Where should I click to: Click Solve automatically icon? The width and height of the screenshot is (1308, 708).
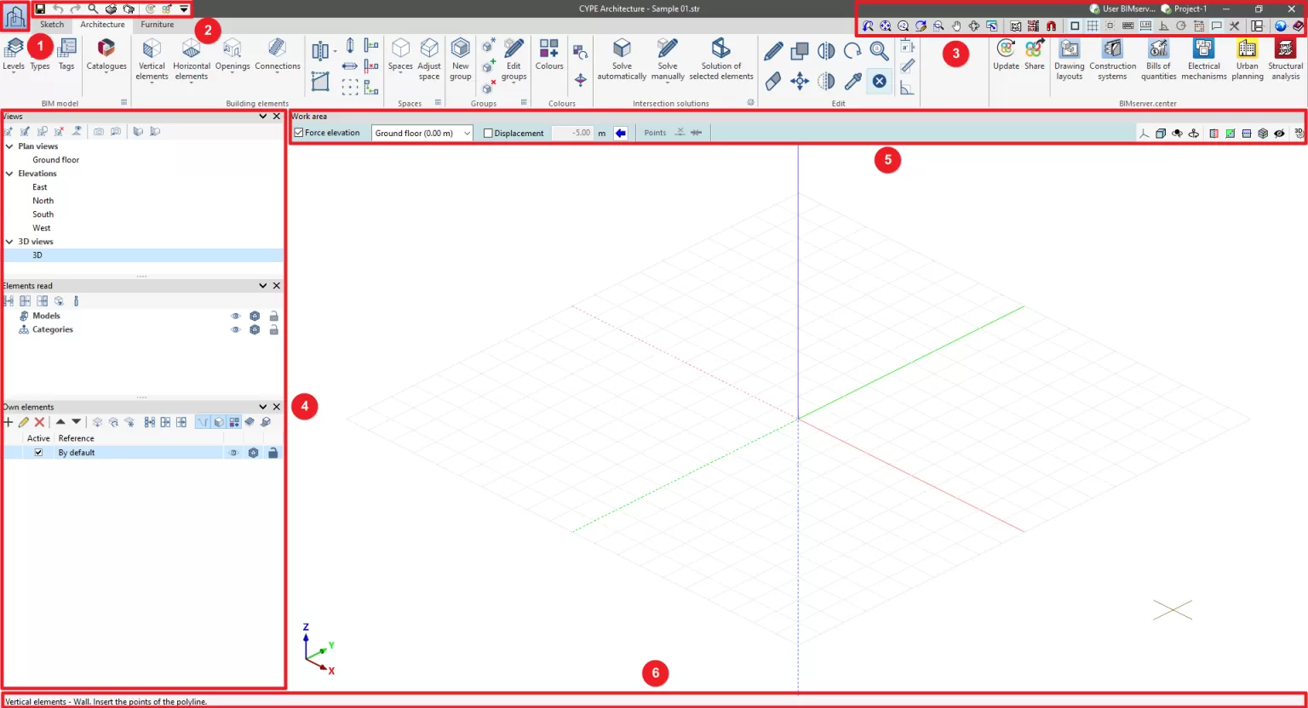click(622, 59)
